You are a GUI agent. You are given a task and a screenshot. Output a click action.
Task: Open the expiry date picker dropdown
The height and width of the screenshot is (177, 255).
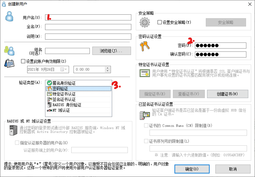coord(64,69)
